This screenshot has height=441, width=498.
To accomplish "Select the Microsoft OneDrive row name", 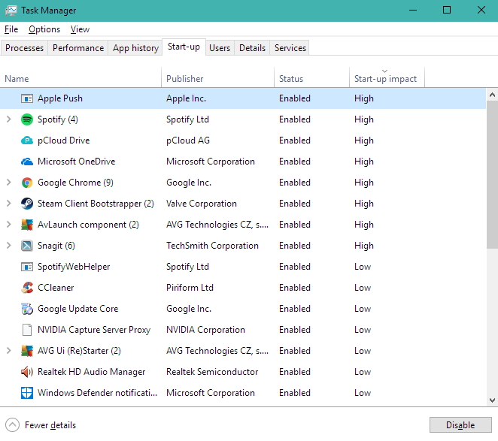I will 76,162.
